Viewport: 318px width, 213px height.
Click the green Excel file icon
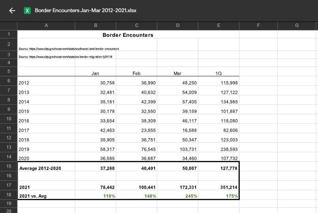tap(27, 11)
